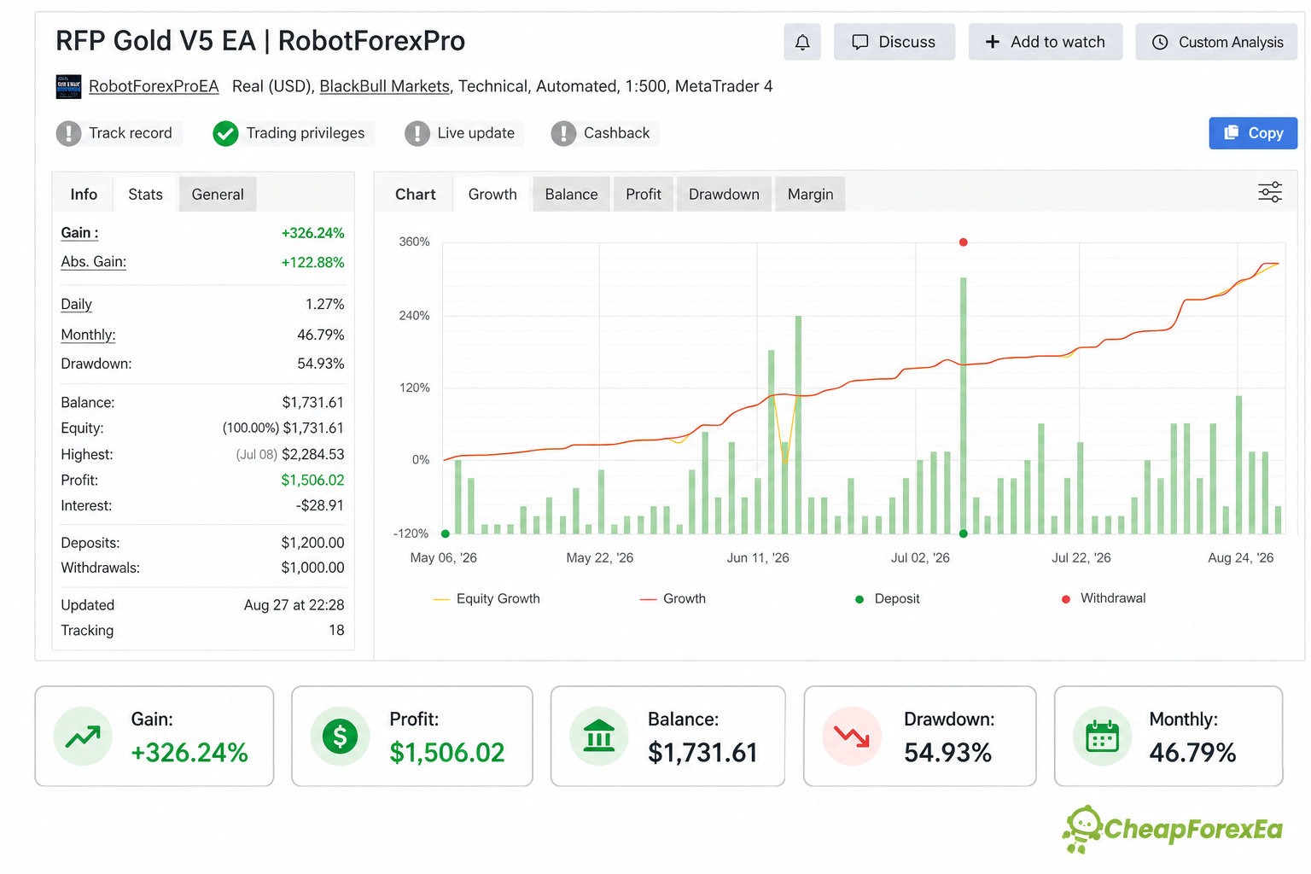Click the +326.24% value in Gain card

(189, 753)
